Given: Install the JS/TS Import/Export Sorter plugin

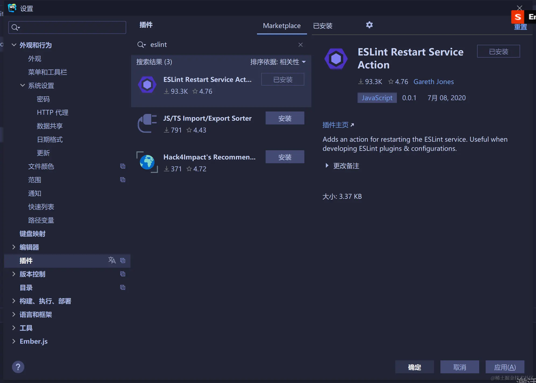Looking at the screenshot, I should 285,118.
